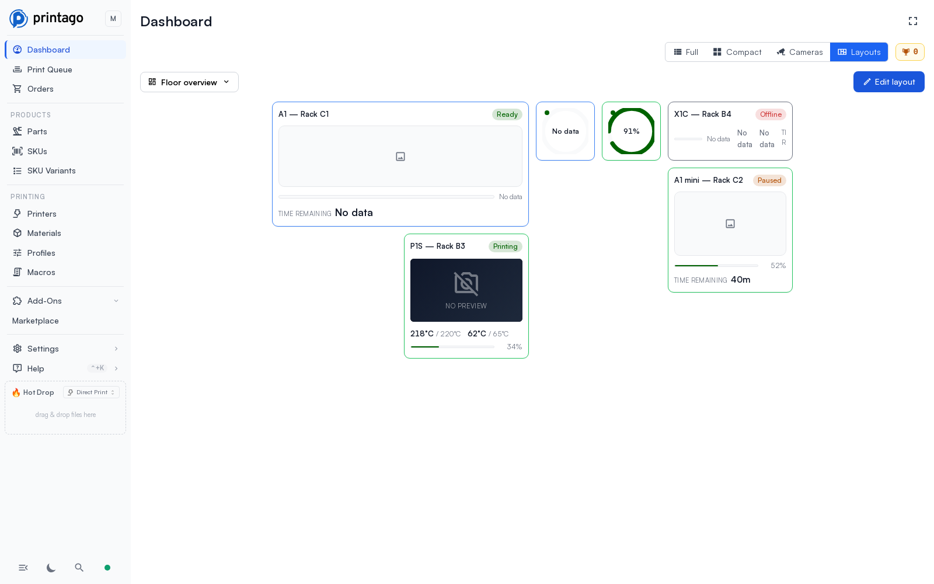Navigate to SKUs

65,151
